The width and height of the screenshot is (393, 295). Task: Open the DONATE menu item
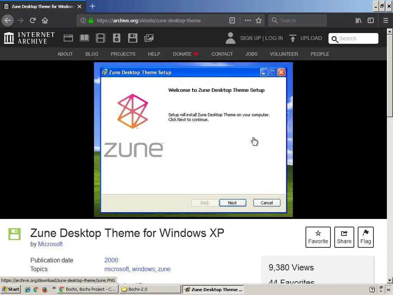(x=185, y=54)
